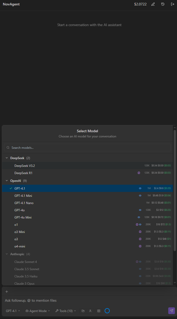Click the $0.12/$0.48 price on GPT-4.1 Nano
This screenshot has width=177, height=319.
point(157,203)
